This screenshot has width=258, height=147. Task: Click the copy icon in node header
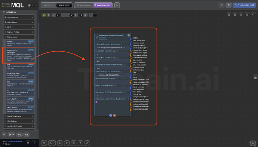(x=129, y=35)
